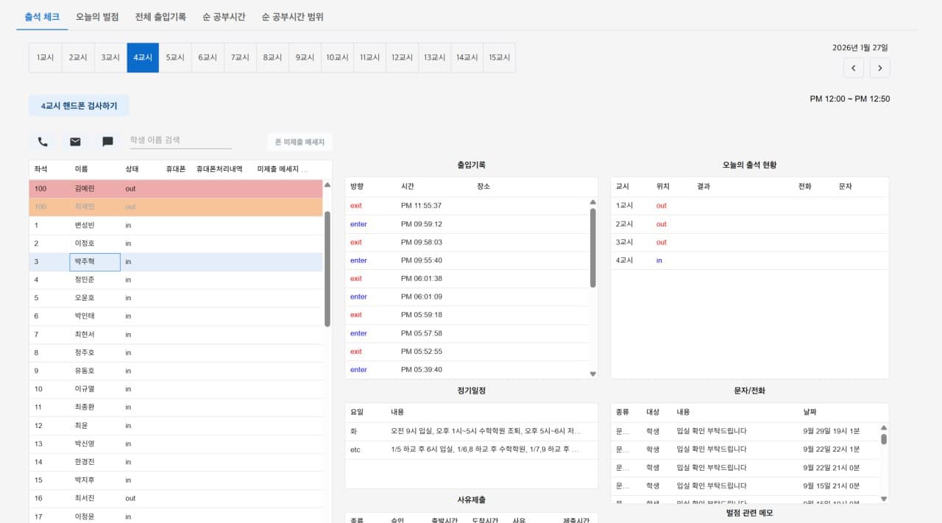Switch to the 오늘의 벌점 tab

(x=96, y=16)
